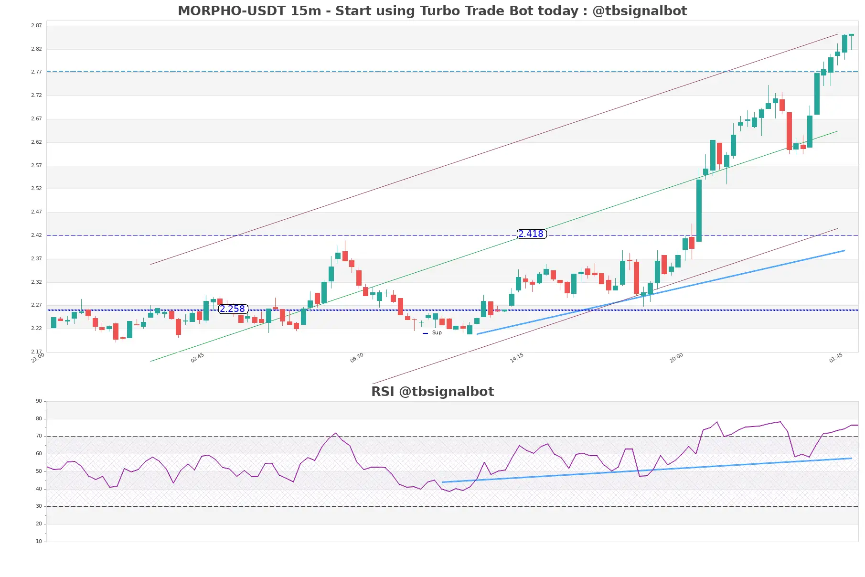The height and width of the screenshot is (577, 865).
Task: Click the RSI 30 axis label
Action: click(39, 506)
